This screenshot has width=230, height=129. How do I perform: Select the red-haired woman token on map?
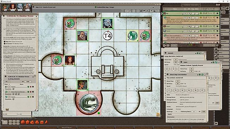70,60
